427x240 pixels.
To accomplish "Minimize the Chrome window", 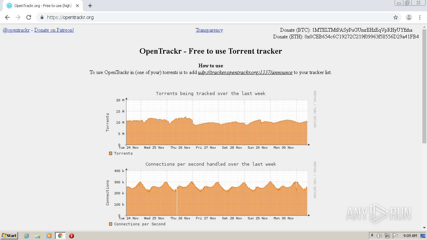I will coord(399,3).
